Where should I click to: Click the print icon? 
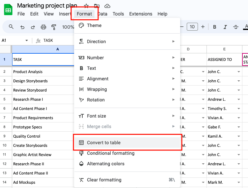point(43,27)
